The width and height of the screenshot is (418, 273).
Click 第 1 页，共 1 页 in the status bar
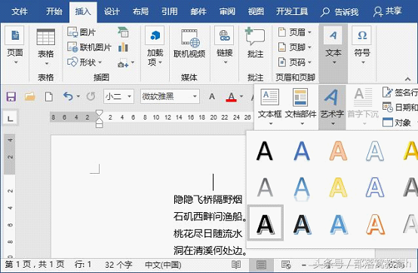(x=35, y=265)
